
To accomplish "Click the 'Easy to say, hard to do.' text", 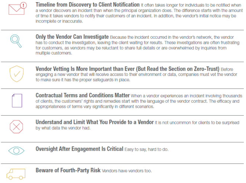I will pyautogui.click(x=146, y=150).
